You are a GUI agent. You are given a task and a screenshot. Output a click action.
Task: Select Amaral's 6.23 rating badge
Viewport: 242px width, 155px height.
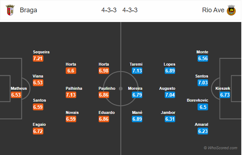point(203,131)
